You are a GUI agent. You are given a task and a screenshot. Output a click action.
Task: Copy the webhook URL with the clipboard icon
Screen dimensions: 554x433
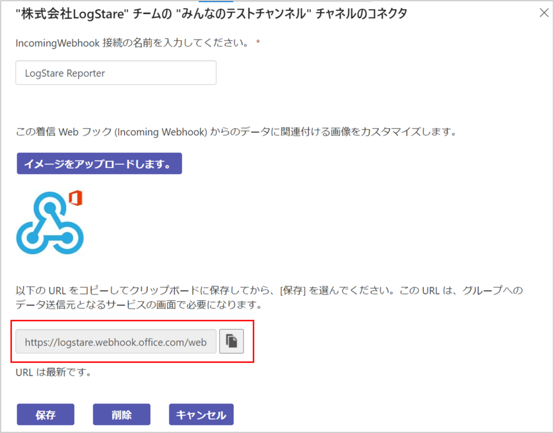[231, 341]
